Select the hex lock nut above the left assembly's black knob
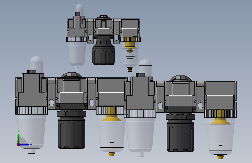The image size is (252, 163). point(72,114)
